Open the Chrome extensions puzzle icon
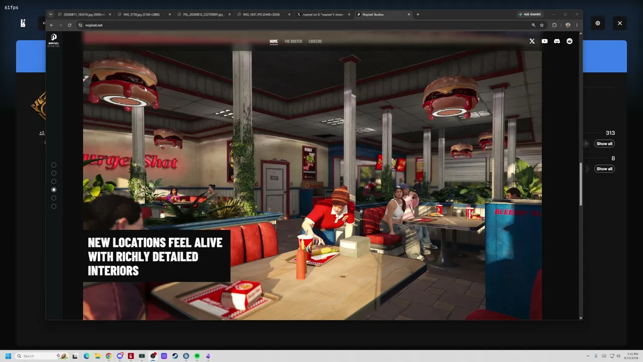This screenshot has height=362, width=643. click(x=555, y=25)
